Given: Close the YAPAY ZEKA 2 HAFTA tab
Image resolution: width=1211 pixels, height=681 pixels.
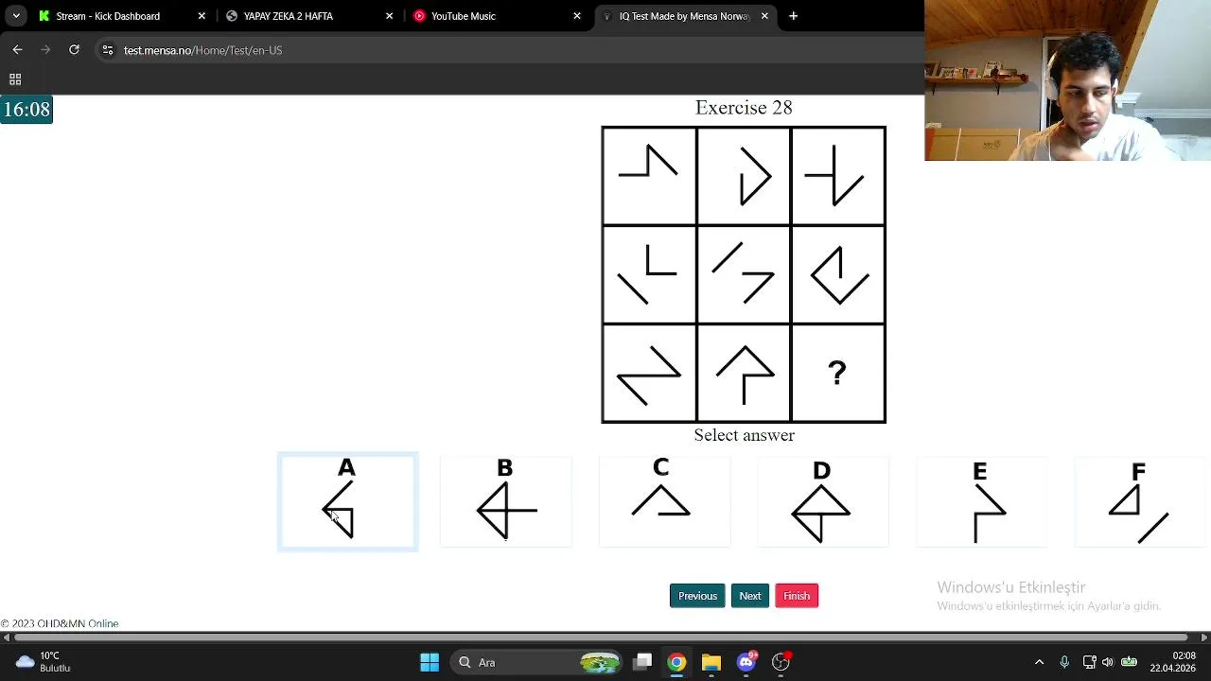Looking at the screenshot, I should click(389, 16).
